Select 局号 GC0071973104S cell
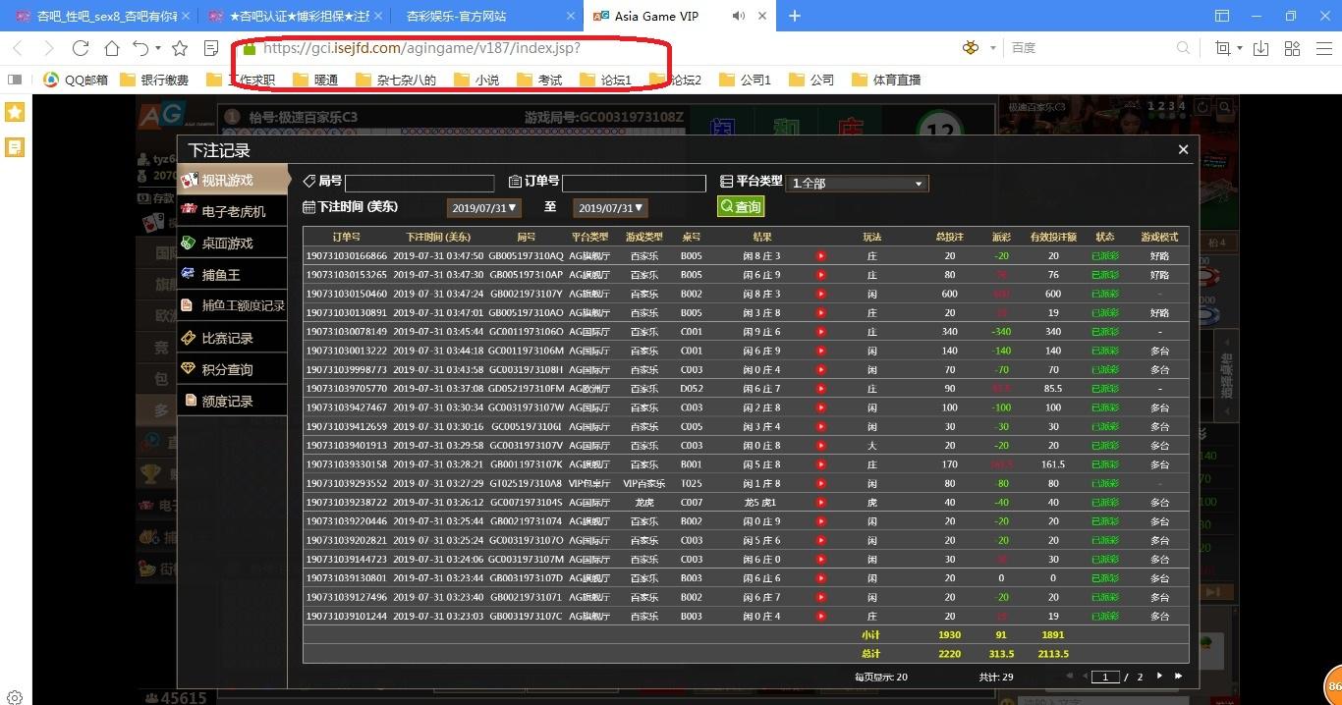The height and width of the screenshot is (705, 1342). point(527,503)
